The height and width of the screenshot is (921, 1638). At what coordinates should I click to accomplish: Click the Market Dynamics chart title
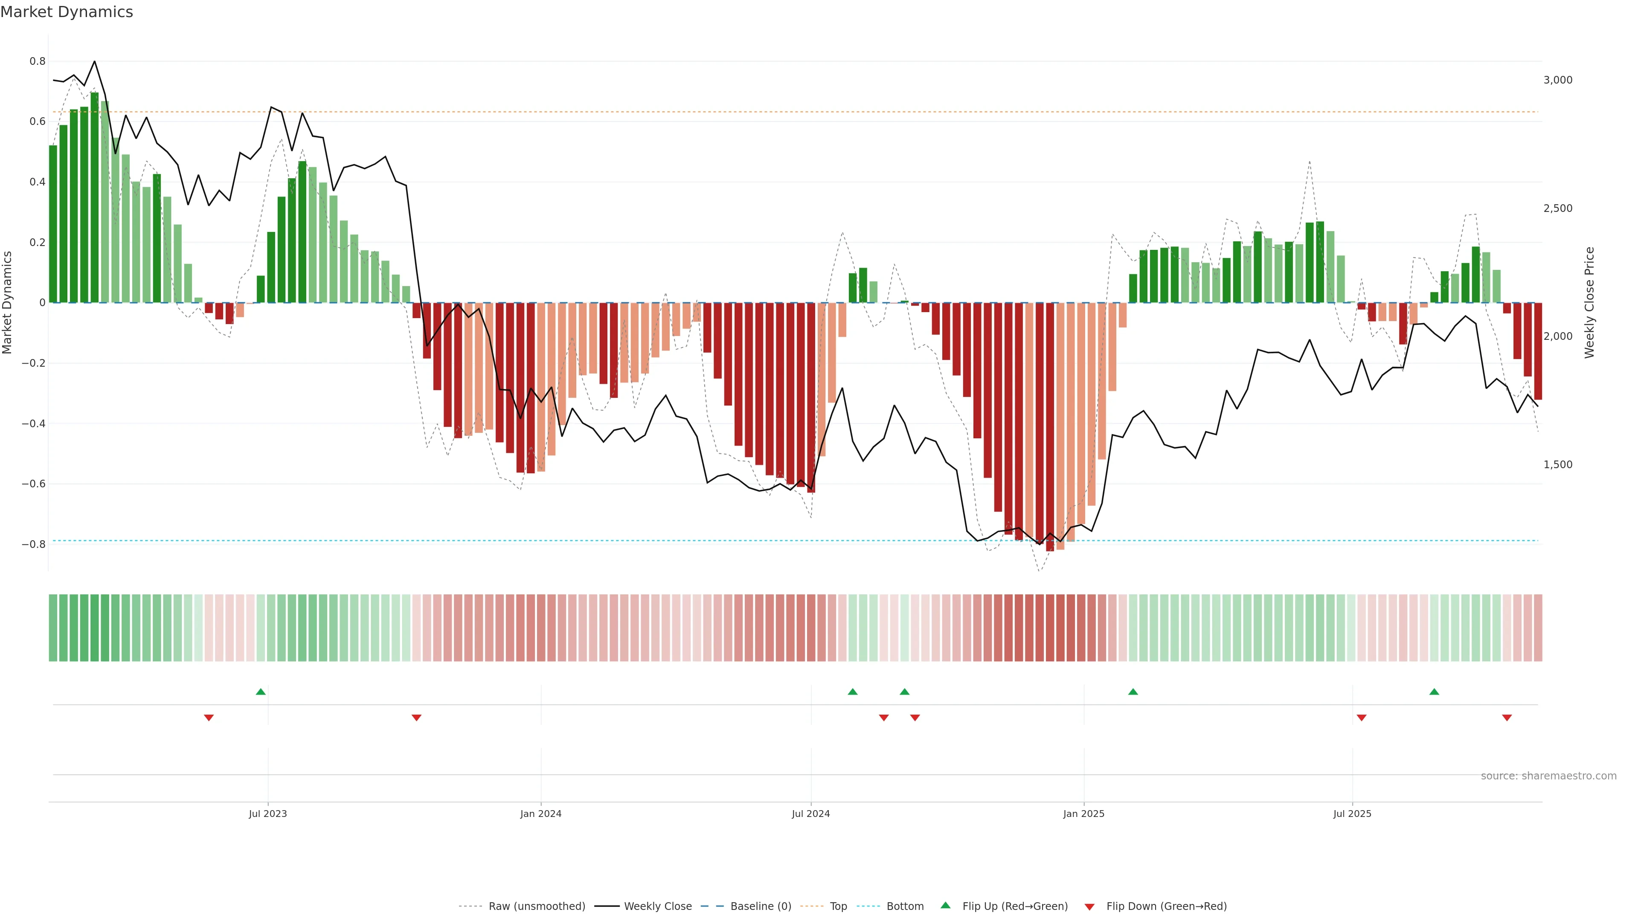67,12
